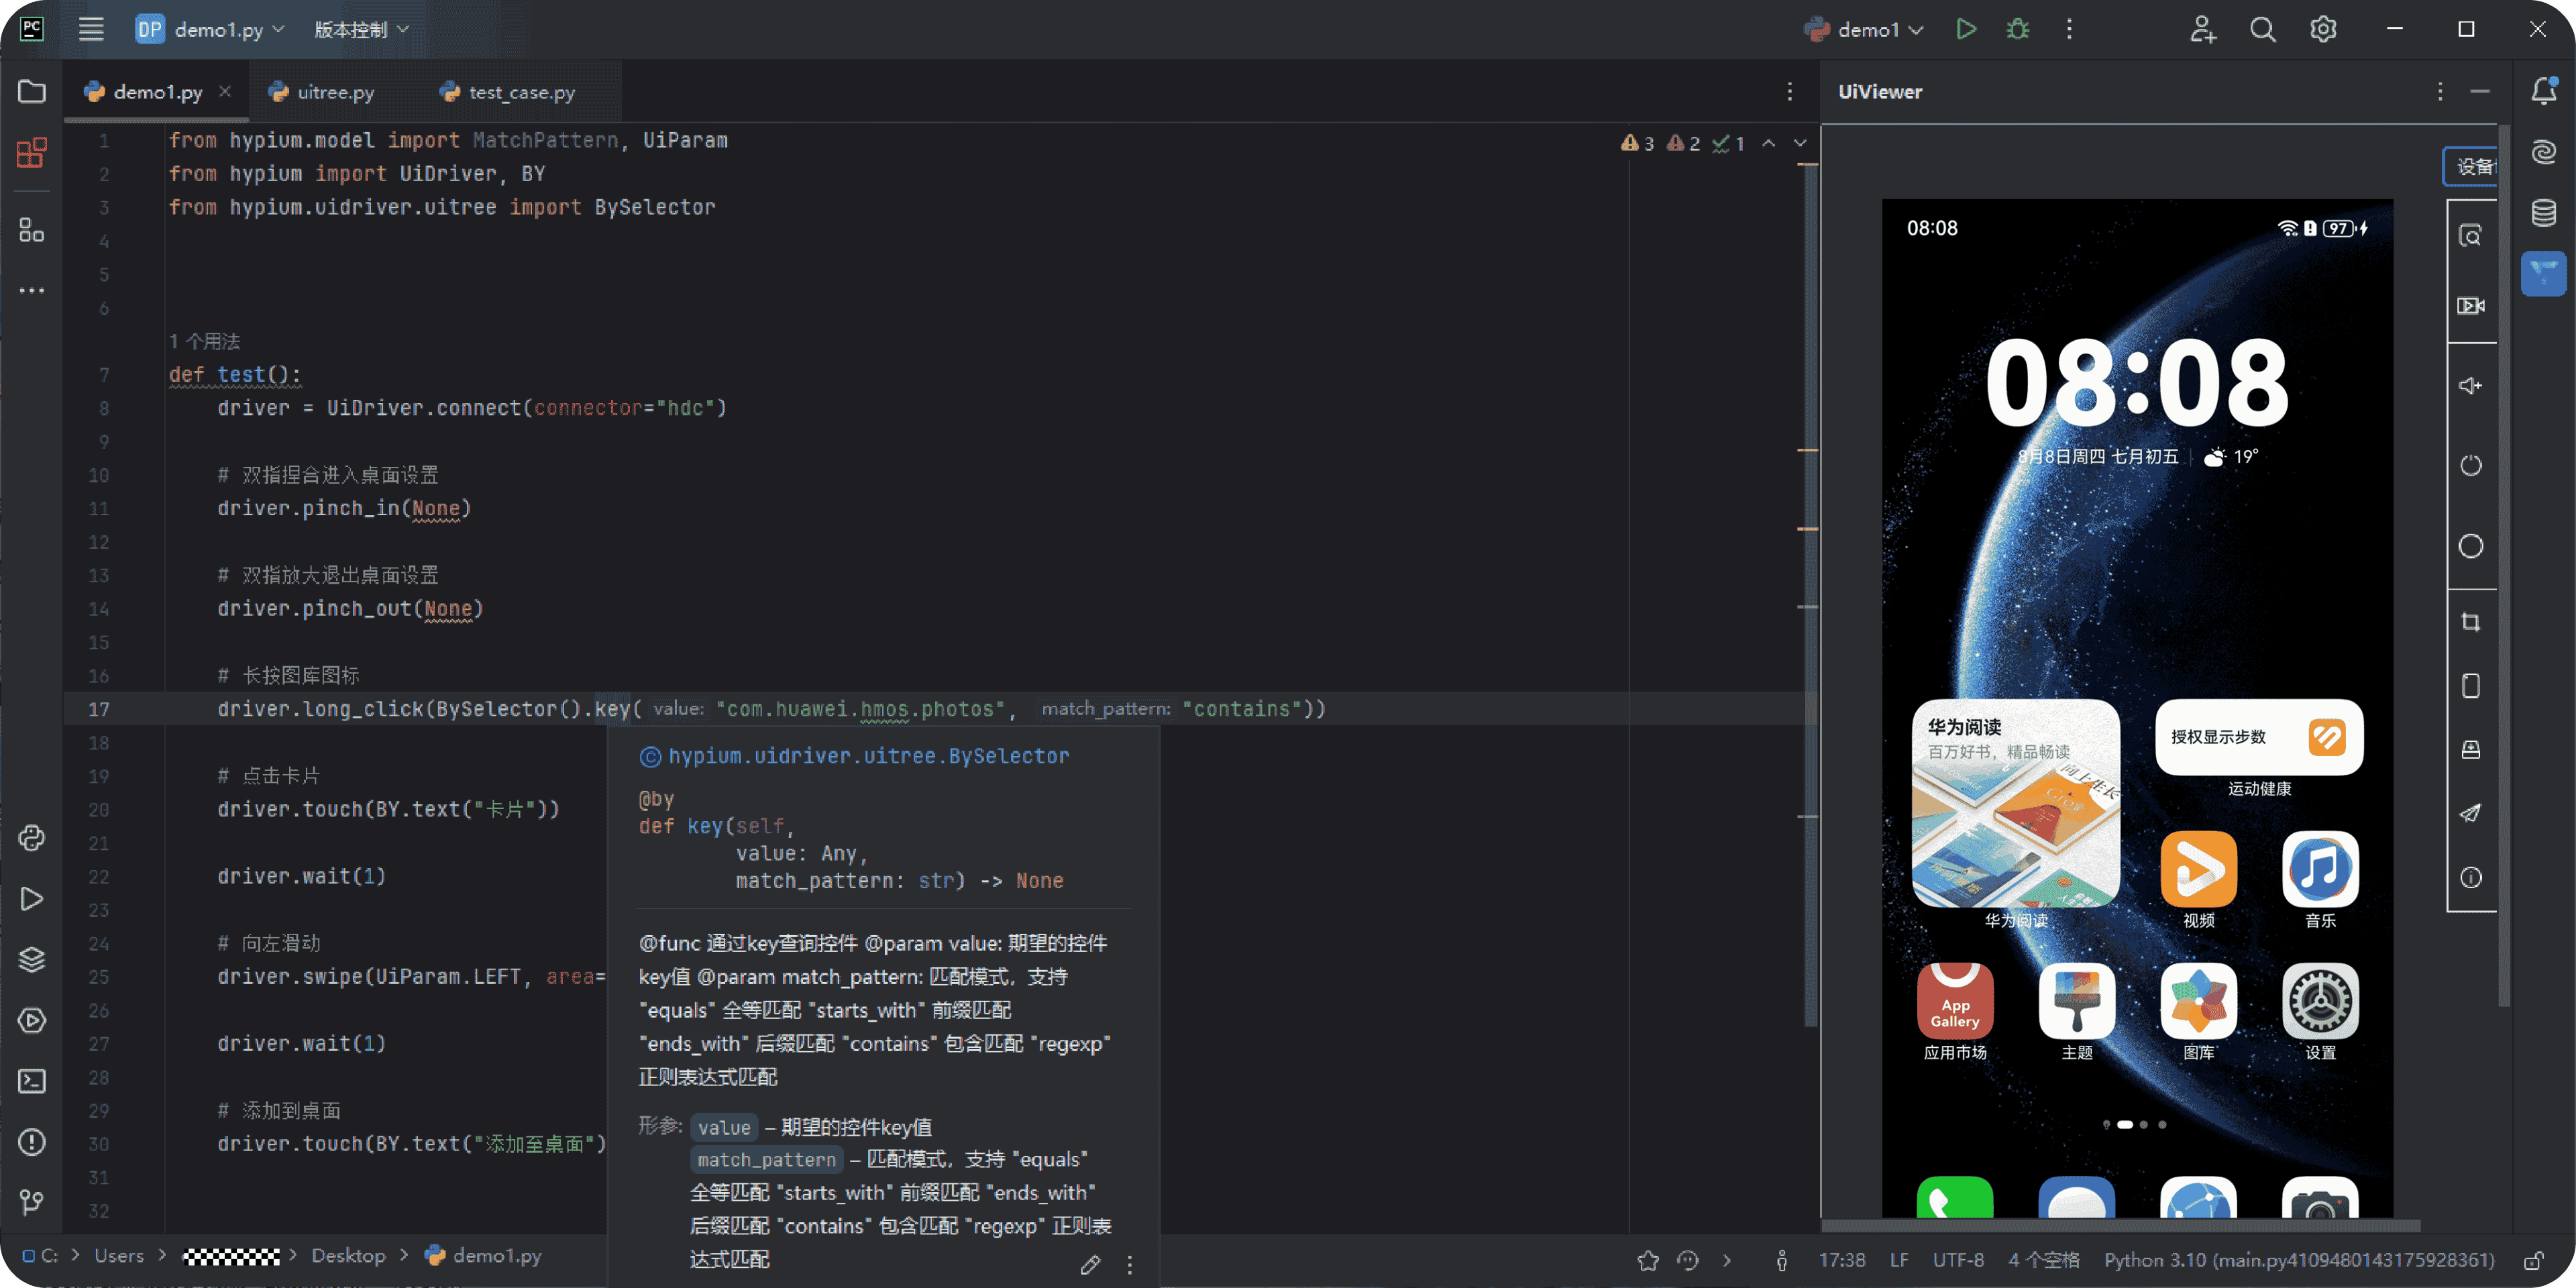Click the UiViewer record video icon
Image resolution: width=2576 pixels, height=1288 pixels.
point(2470,305)
